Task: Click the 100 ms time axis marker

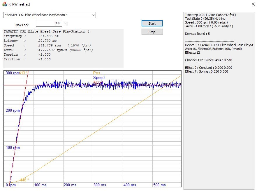Action: click(x=40, y=185)
